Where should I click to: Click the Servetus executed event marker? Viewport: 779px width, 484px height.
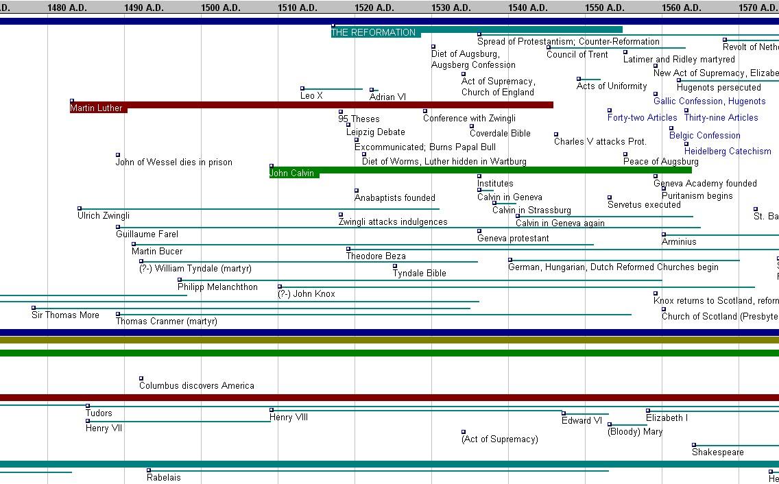644,205
